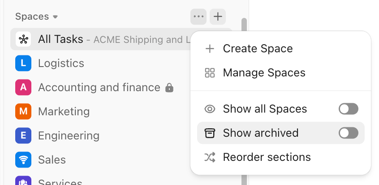Enable the Show archived switch

(349, 133)
